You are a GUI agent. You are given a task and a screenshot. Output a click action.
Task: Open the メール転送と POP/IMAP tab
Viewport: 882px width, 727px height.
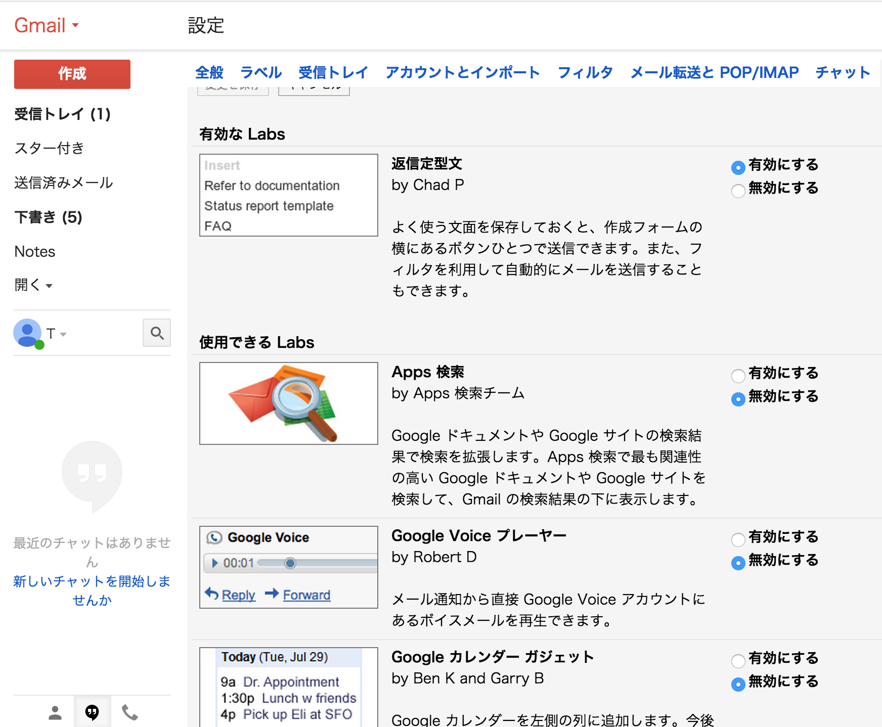[x=714, y=72]
